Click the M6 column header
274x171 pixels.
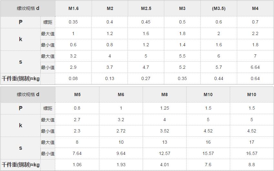coord(121,94)
